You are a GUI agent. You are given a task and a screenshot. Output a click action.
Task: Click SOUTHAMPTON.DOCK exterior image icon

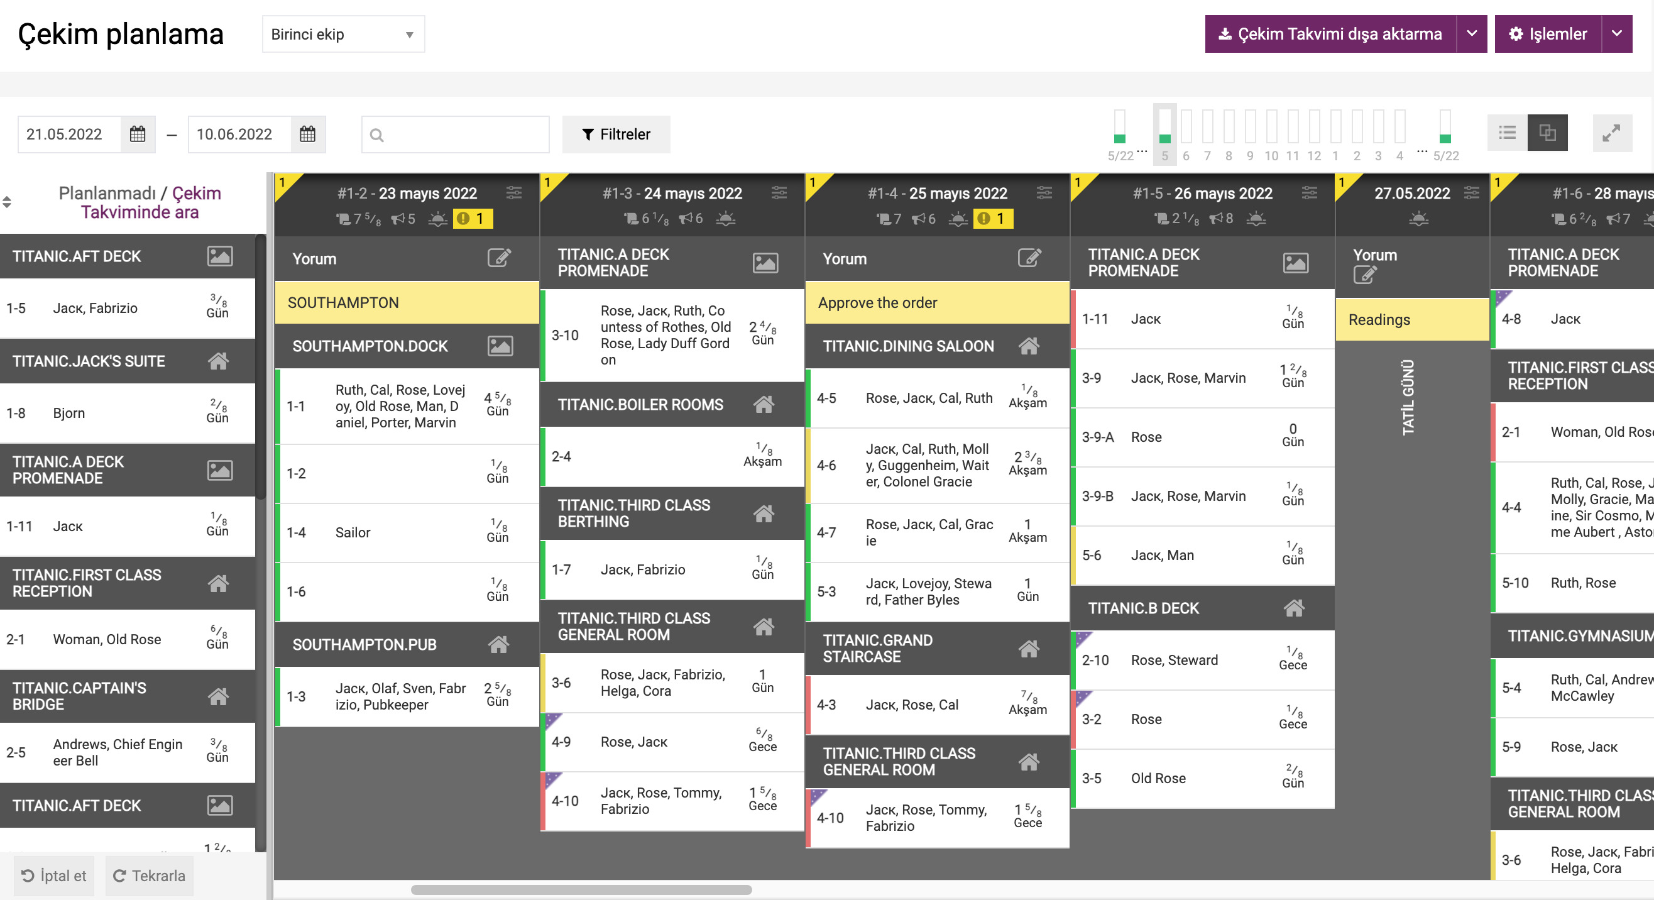tap(500, 346)
